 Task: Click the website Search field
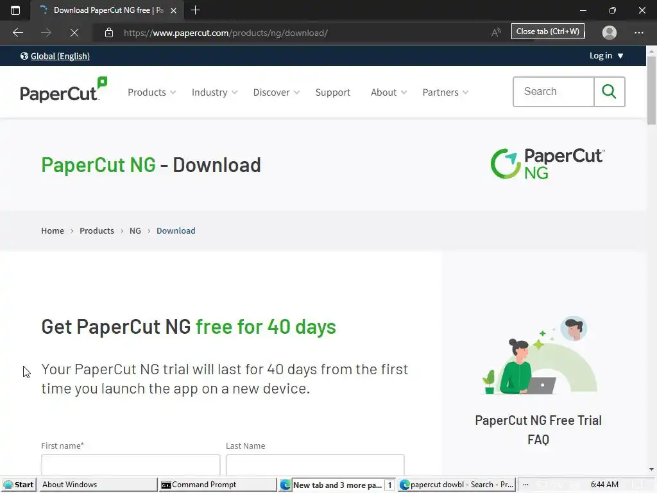(x=554, y=92)
